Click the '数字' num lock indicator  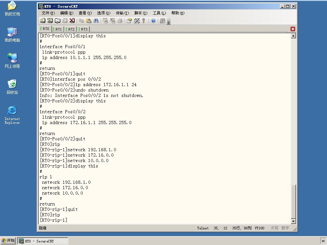tap(285, 228)
